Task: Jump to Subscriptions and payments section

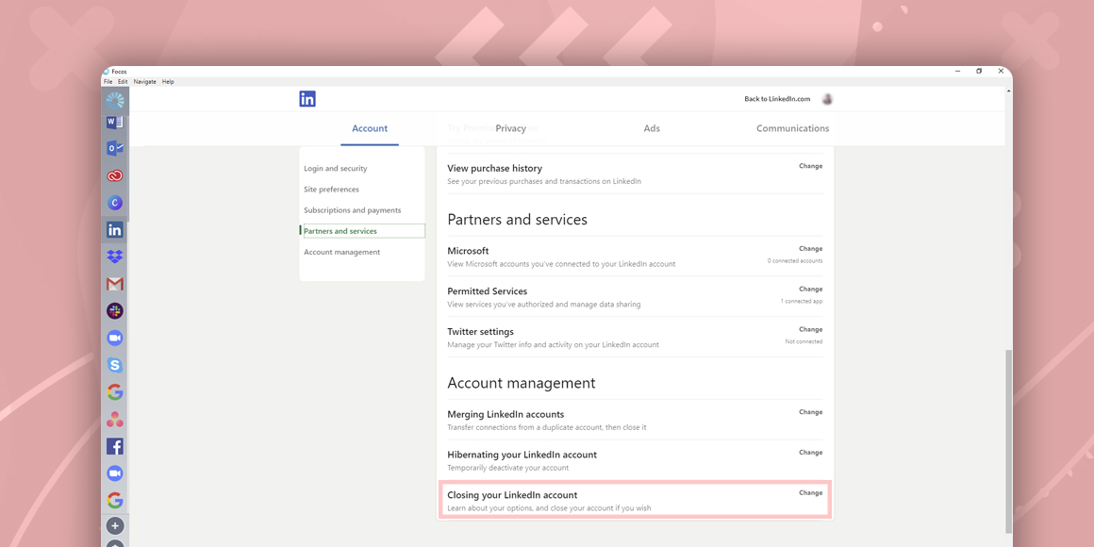Action: (x=353, y=210)
